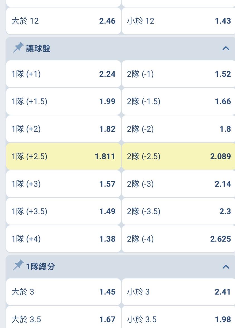The height and width of the screenshot is (328, 235).
Task: Select 小於 12 odds 1.43
Action: [178, 21]
